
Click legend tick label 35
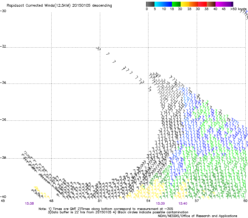pyautogui.click(x=206, y=9)
